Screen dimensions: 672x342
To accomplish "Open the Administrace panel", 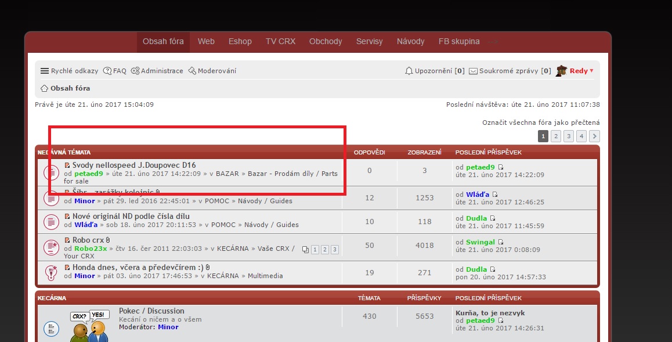I will click(157, 71).
